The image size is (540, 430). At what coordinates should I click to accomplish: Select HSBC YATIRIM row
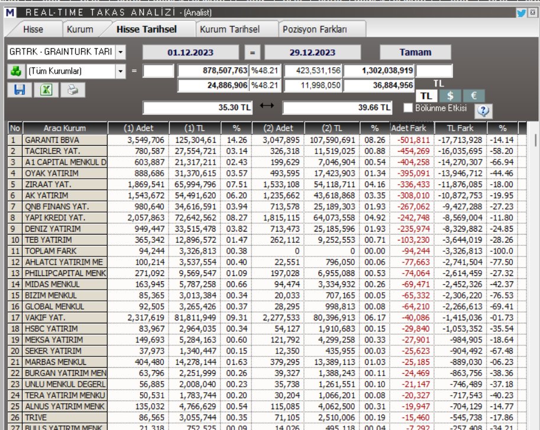coord(267,329)
